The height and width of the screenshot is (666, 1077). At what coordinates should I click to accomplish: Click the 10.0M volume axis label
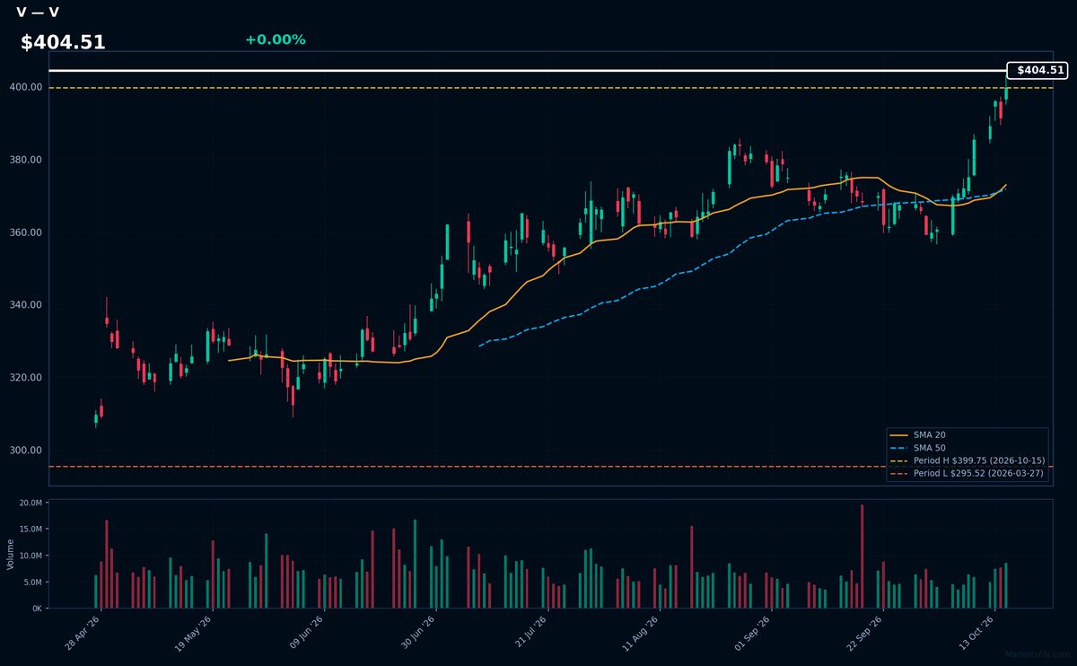(31, 556)
